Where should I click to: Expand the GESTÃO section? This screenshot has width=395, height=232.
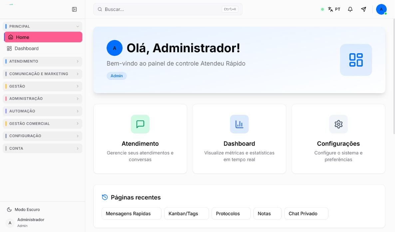43,86
